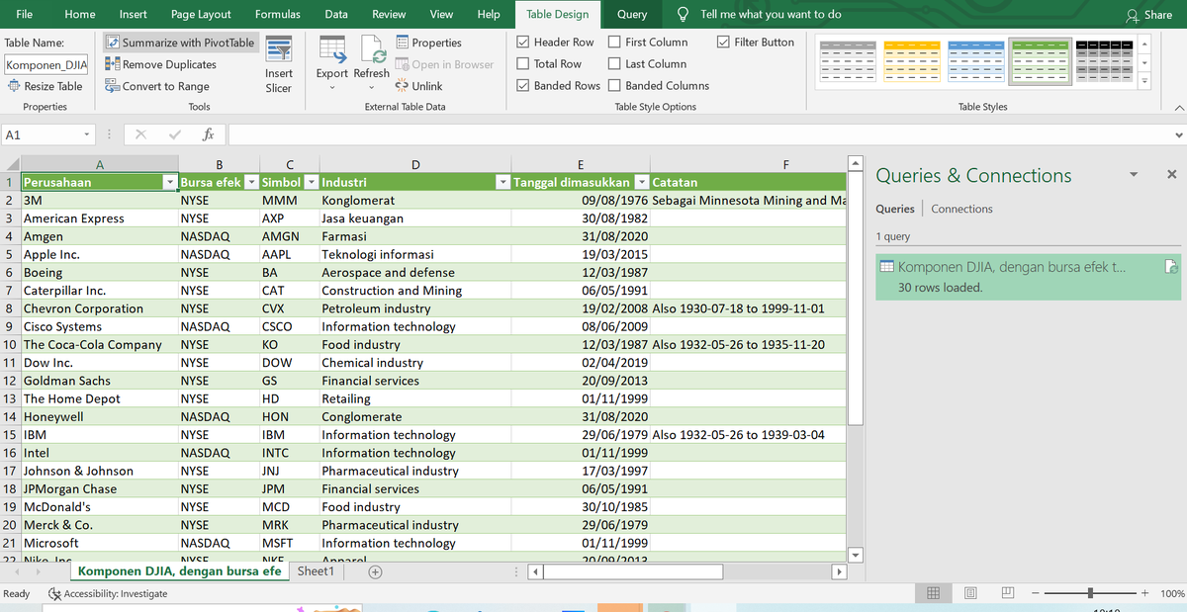Screen dimensions: 1187x612
Task: Click the Refresh table data icon
Action: (x=373, y=49)
